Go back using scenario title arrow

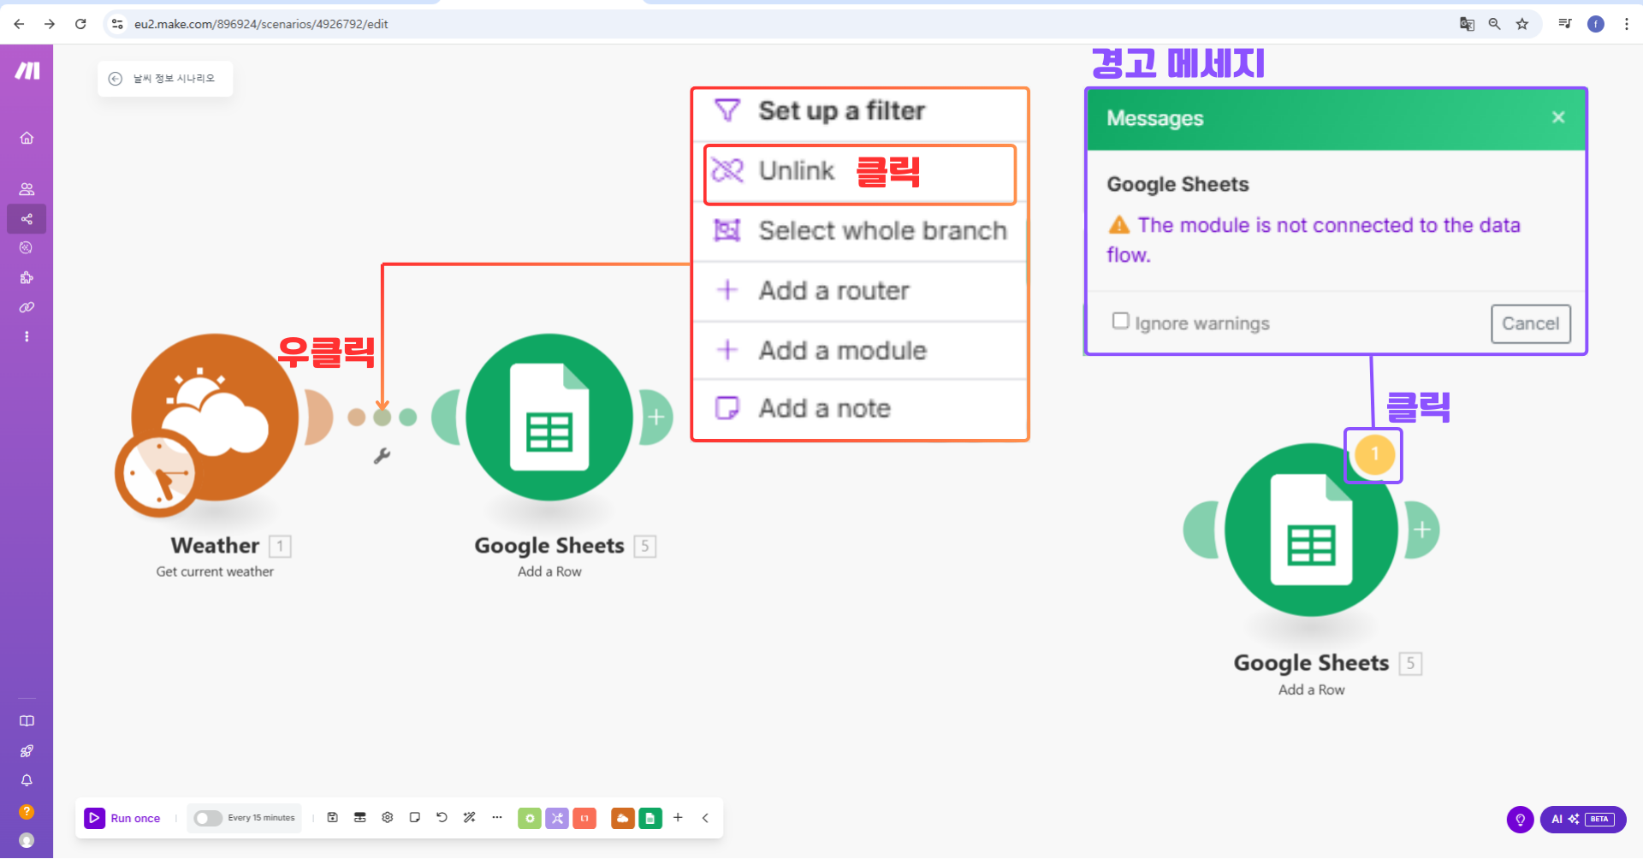[116, 79]
